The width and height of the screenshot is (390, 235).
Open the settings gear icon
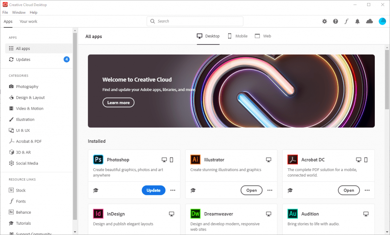pyautogui.click(x=324, y=21)
